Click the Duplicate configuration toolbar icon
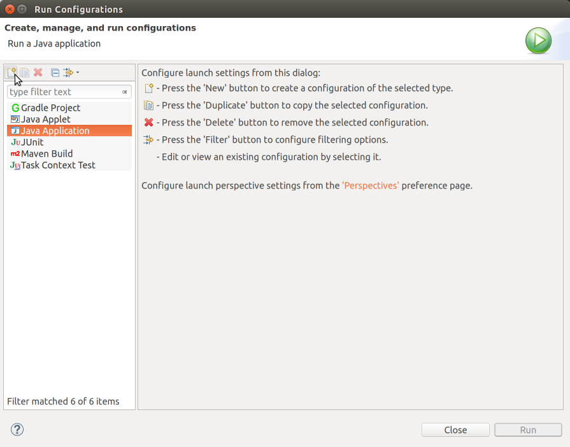Viewport: 570px width, 447px height. [25, 73]
